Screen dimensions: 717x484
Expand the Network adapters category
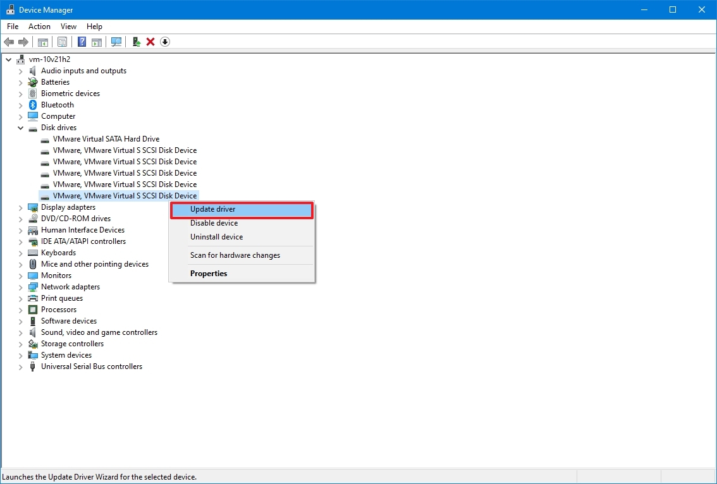pos(20,286)
